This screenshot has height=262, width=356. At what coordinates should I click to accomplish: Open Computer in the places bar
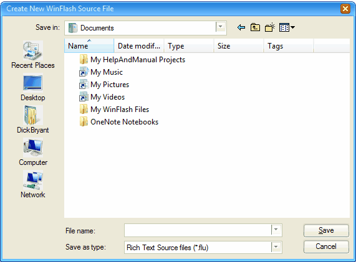pos(32,152)
